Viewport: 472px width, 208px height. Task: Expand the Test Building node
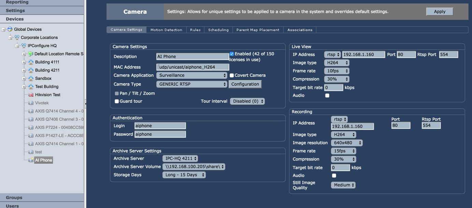pos(24,87)
